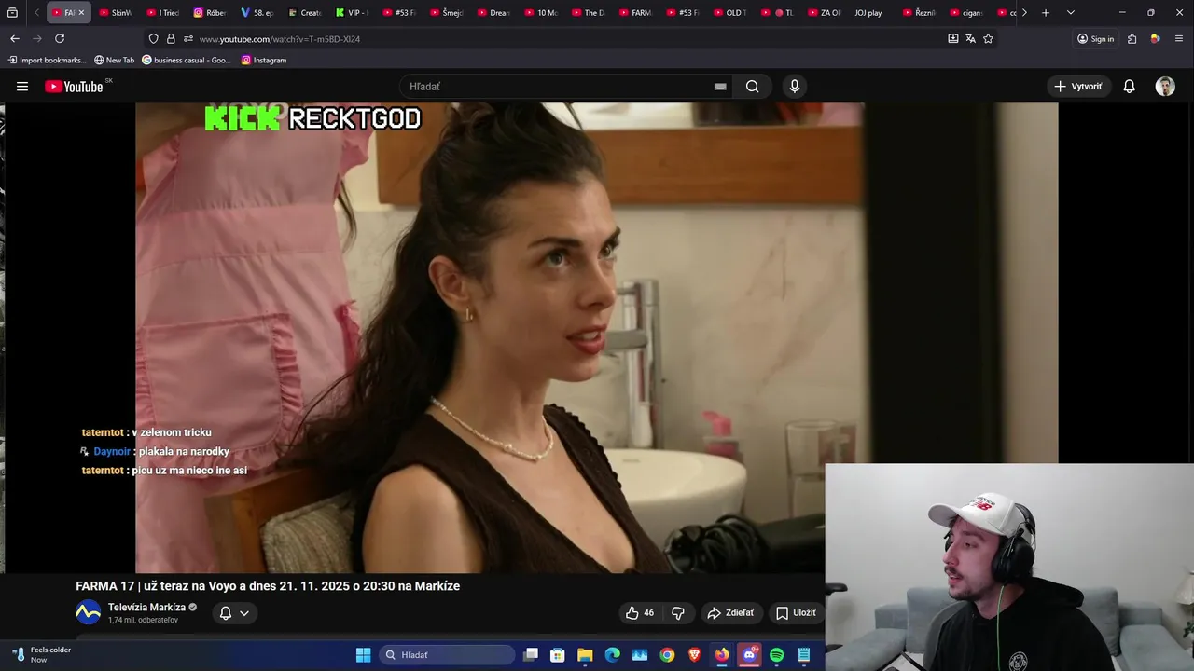The image size is (1194, 671).
Task: Reload the page with the refresh button
Action: (60, 38)
